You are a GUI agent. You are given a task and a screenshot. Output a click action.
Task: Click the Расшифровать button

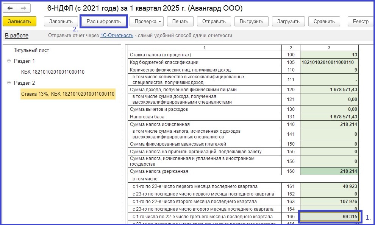(104, 21)
